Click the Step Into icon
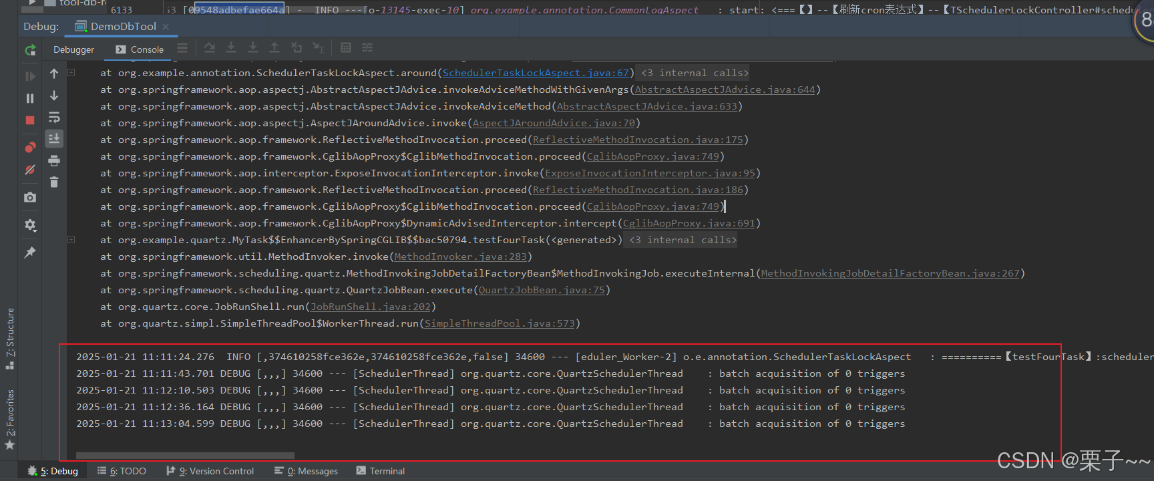The height and width of the screenshot is (481, 1154). click(x=231, y=48)
